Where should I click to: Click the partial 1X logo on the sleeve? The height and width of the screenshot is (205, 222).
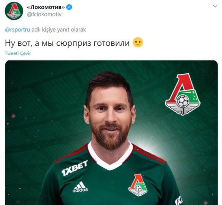pyautogui.click(x=178, y=200)
